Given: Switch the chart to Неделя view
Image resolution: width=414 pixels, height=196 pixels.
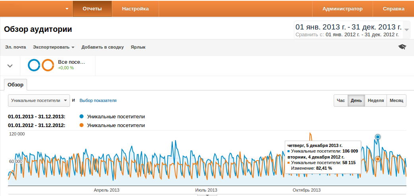Looking at the screenshot, I should 375,101.
